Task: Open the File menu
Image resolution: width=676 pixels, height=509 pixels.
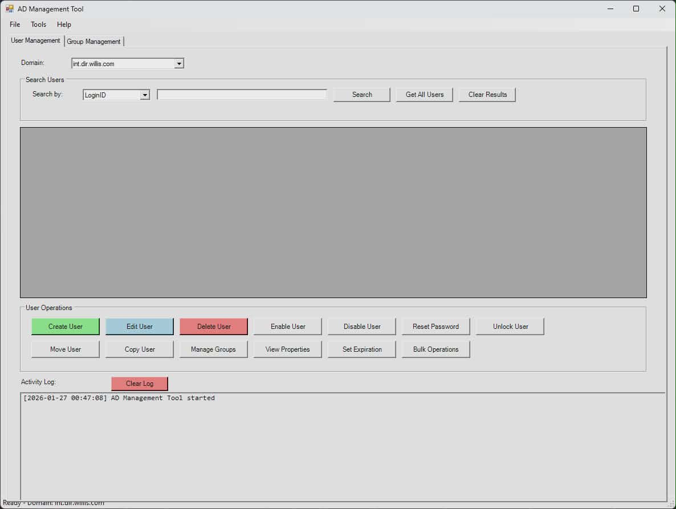Action: (14, 25)
